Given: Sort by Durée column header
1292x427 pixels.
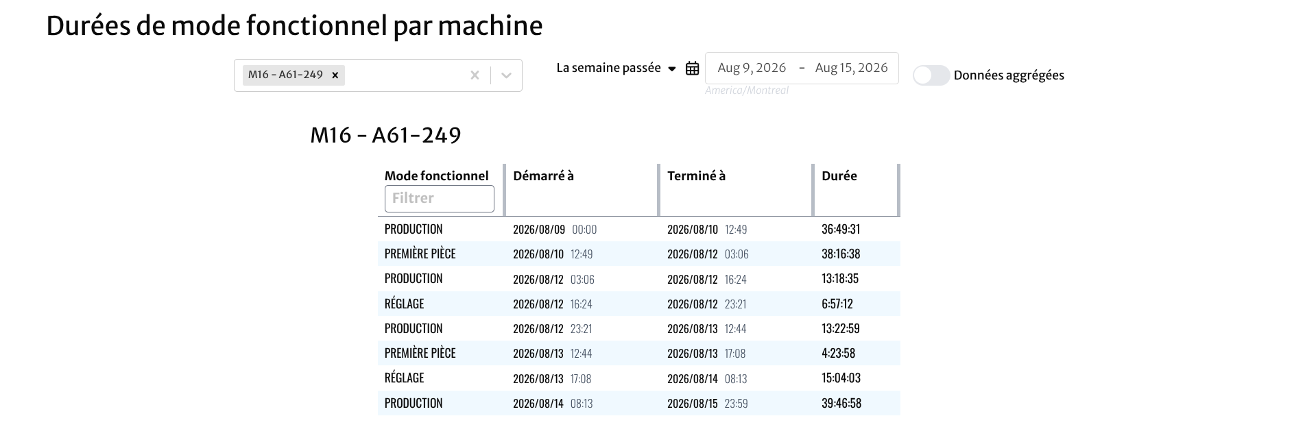Looking at the screenshot, I should pyautogui.click(x=839, y=176).
